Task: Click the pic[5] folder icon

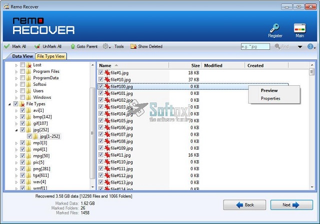Action: 29,163
